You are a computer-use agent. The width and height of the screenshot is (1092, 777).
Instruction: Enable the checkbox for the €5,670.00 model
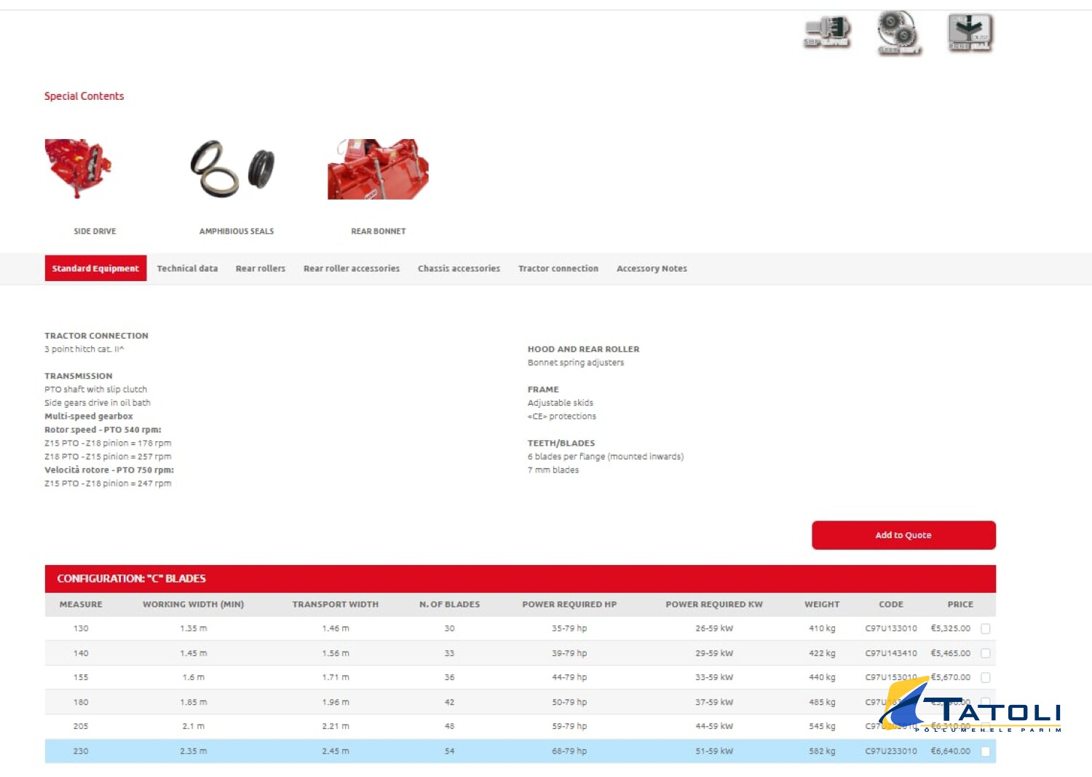pos(985,678)
